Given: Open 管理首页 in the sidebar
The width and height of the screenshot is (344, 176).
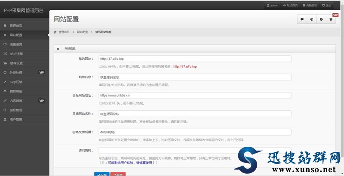Looking at the screenshot, I should coord(25,26).
